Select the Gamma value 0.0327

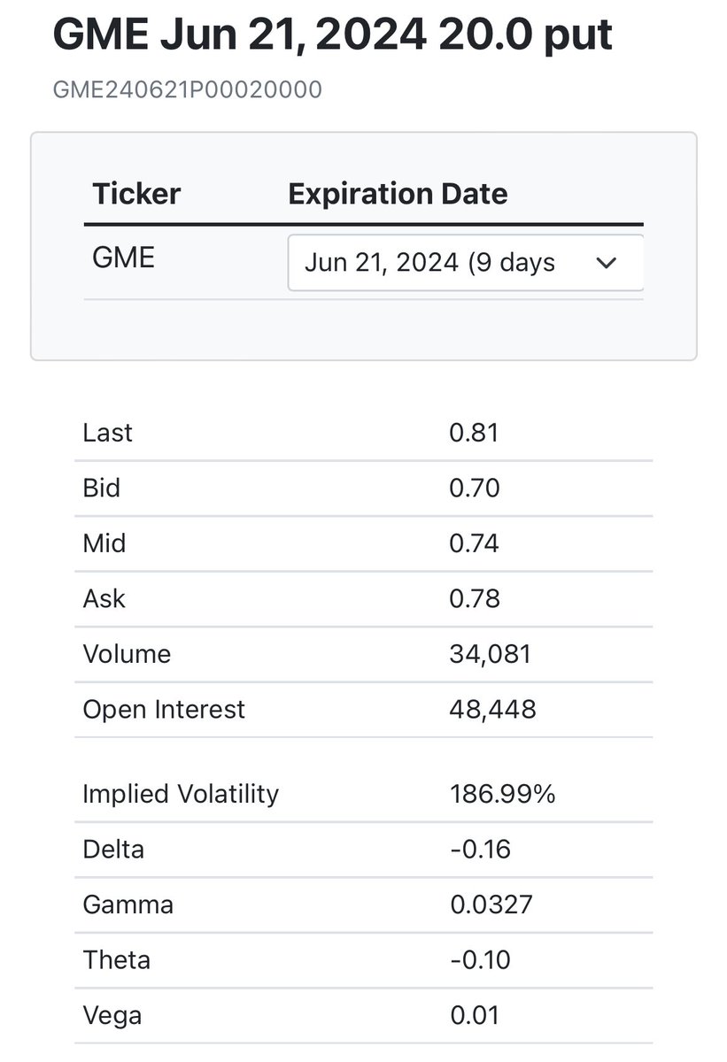click(x=491, y=904)
